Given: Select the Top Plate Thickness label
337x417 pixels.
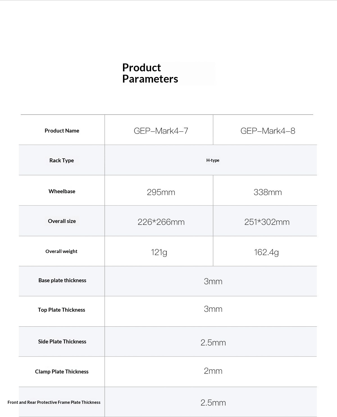Looking at the screenshot, I should (62, 310).
